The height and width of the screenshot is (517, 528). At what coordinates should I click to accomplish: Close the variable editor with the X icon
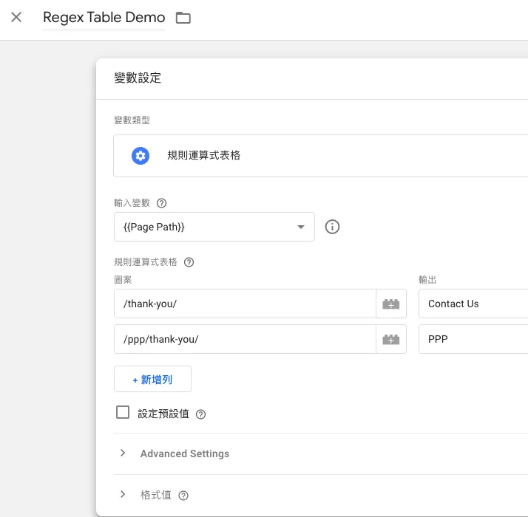point(16,17)
